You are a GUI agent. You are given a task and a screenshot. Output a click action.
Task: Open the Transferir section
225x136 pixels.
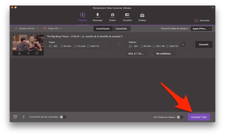tap(127, 17)
